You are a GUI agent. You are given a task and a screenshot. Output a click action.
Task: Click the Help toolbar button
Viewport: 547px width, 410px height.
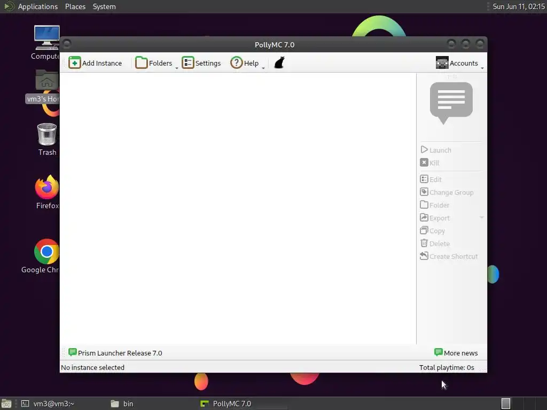(245, 63)
